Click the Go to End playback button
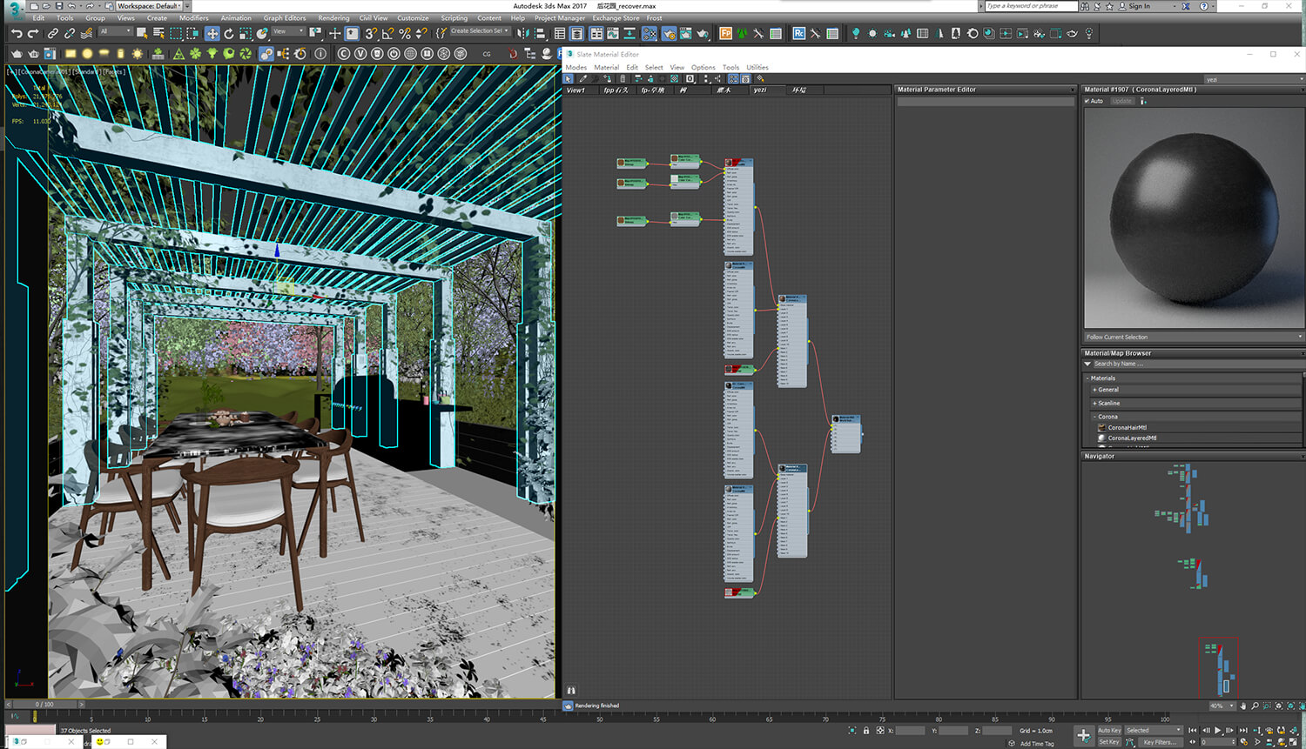This screenshot has width=1306, height=749. [x=1243, y=731]
